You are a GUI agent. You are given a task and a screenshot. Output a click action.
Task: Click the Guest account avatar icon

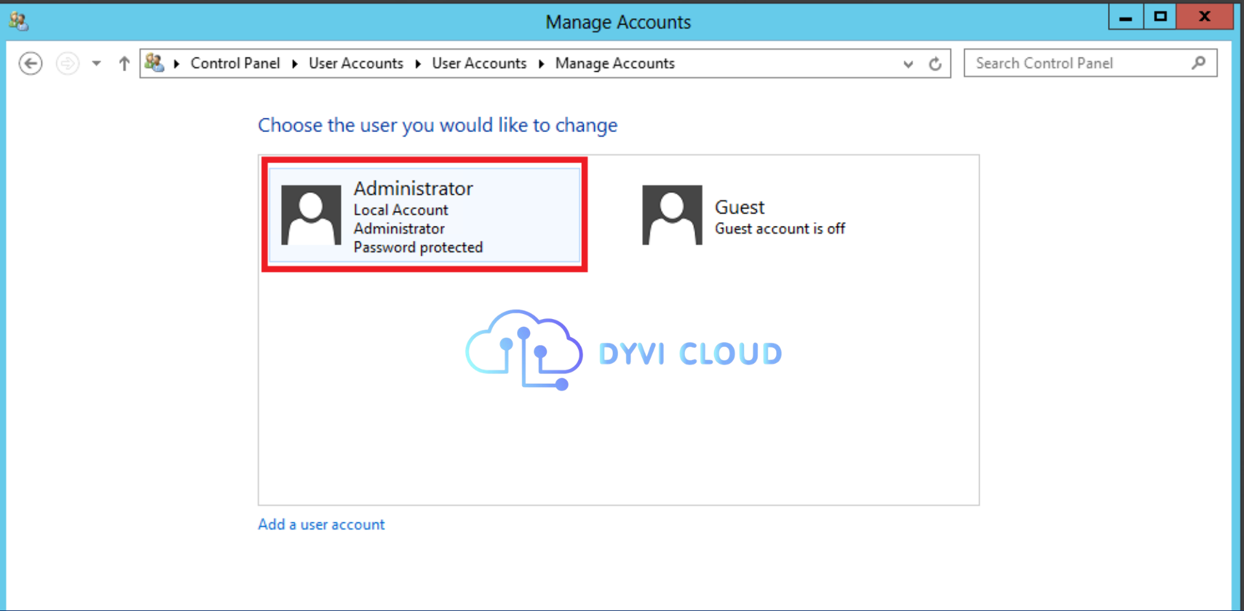[x=672, y=215]
